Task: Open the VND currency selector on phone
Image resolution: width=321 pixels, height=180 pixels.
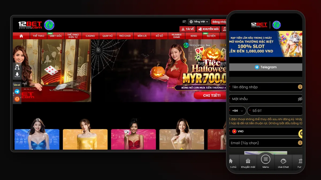Action: click(x=265, y=131)
